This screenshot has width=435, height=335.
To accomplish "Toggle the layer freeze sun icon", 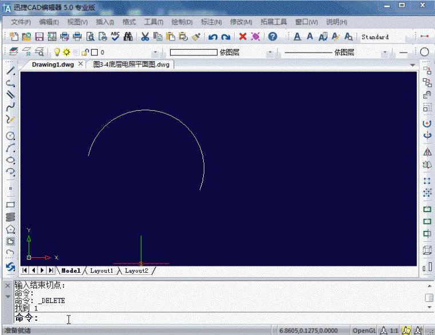I will click(66, 52).
